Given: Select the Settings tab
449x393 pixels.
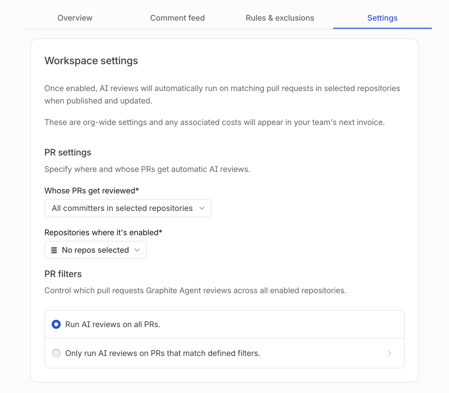Looking at the screenshot, I should [x=382, y=18].
